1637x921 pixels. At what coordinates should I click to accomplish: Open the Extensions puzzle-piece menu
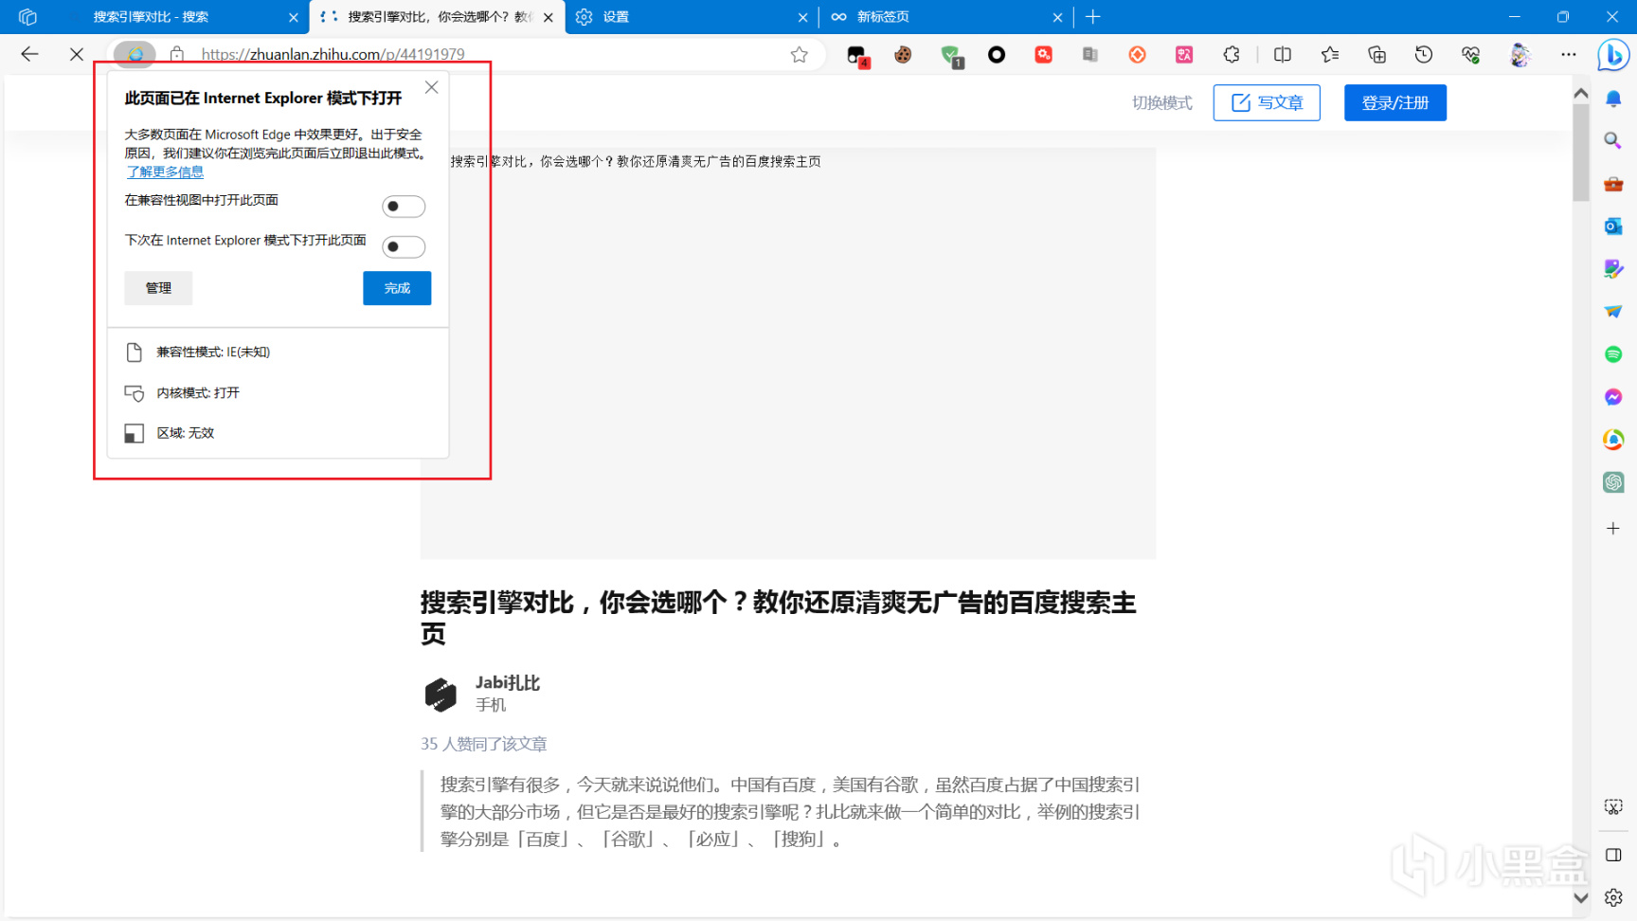[1232, 55]
